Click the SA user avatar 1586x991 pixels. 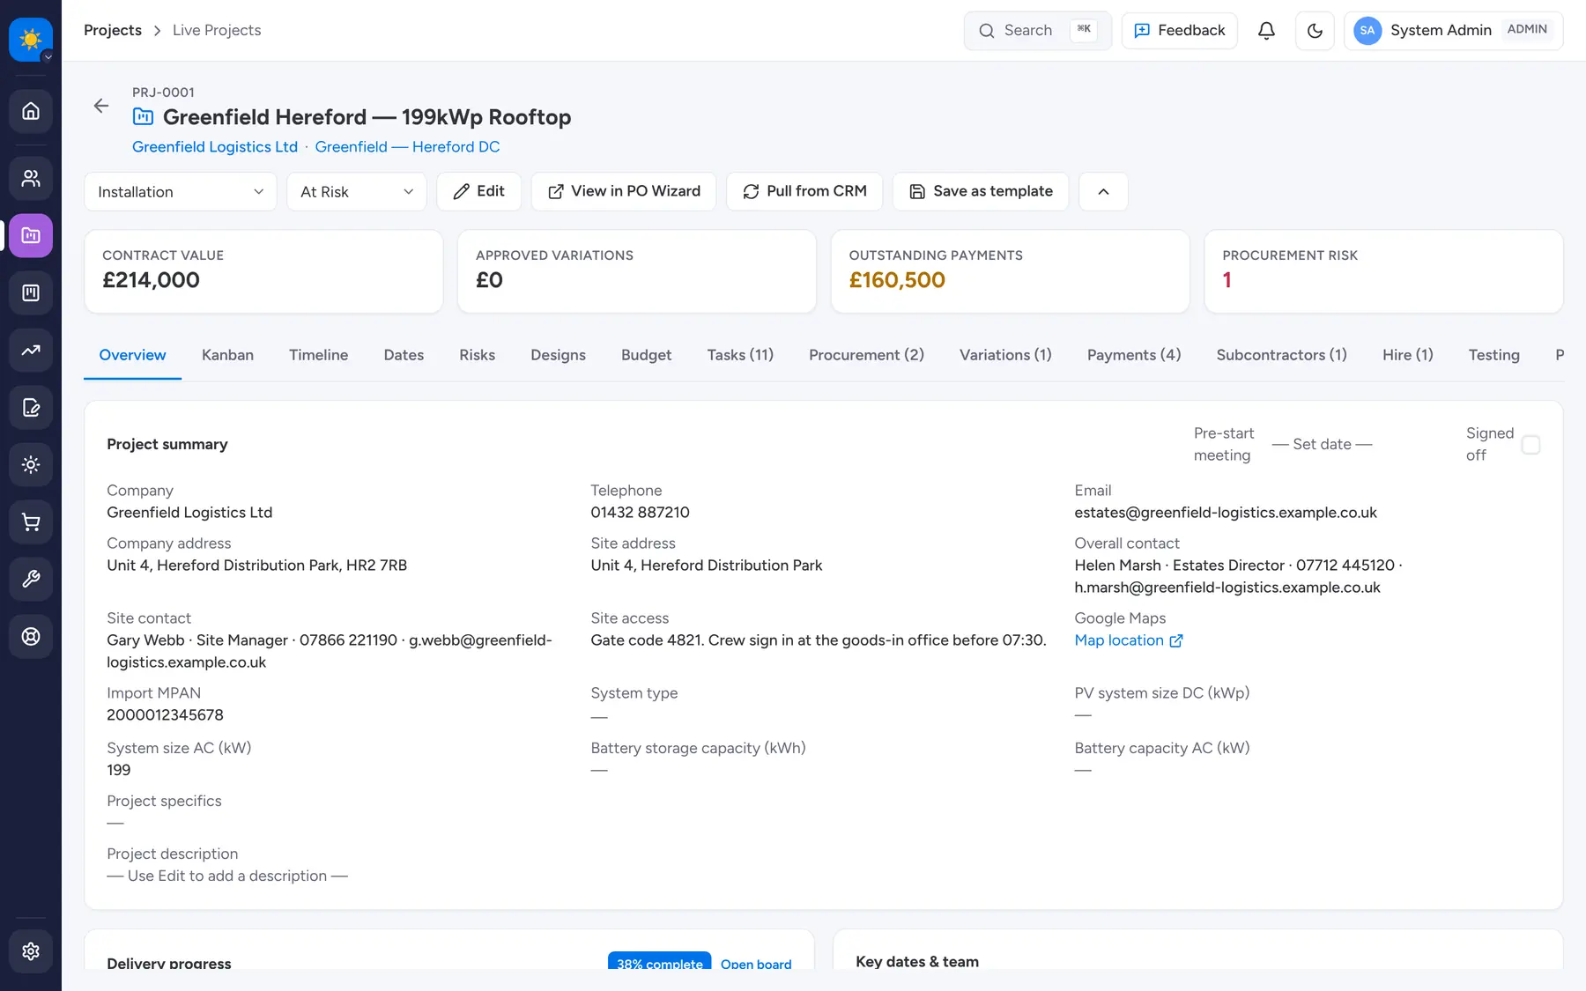(x=1367, y=31)
